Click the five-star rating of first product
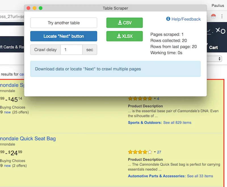227x187 pixels. tap(140, 99)
